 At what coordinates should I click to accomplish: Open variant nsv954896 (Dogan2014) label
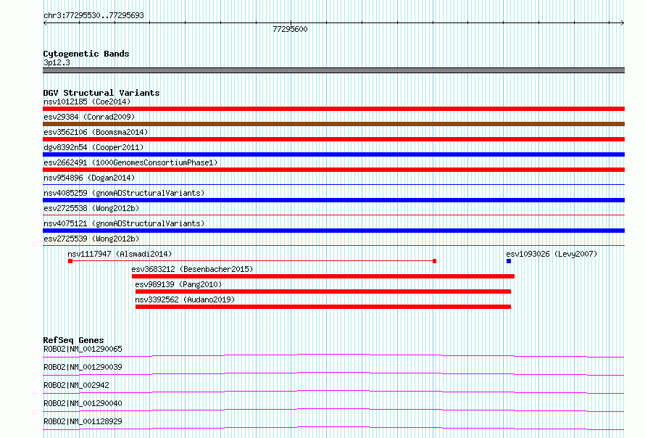pos(89,178)
